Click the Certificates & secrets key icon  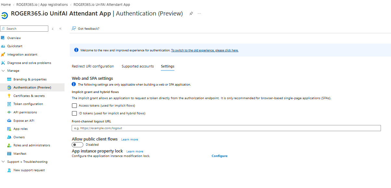tap(9, 96)
